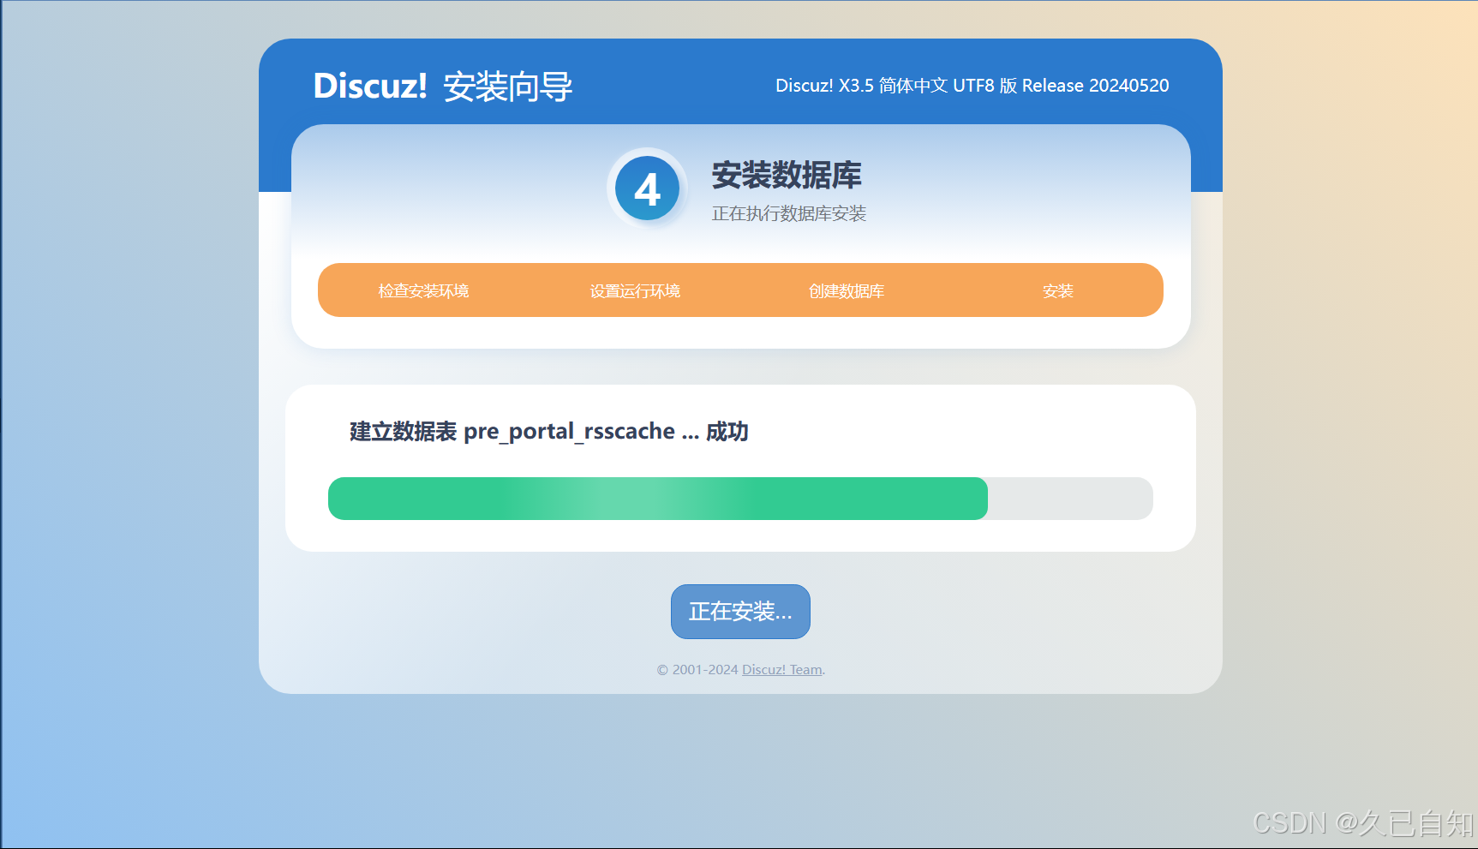Select the 设置运行环境 step indicator
This screenshot has width=1478, height=849.
pyautogui.click(x=634, y=290)
